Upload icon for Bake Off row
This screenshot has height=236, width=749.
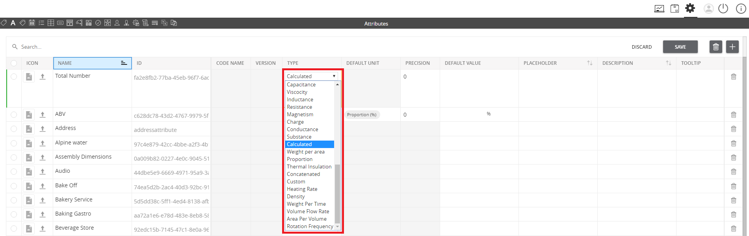point(43,186)
